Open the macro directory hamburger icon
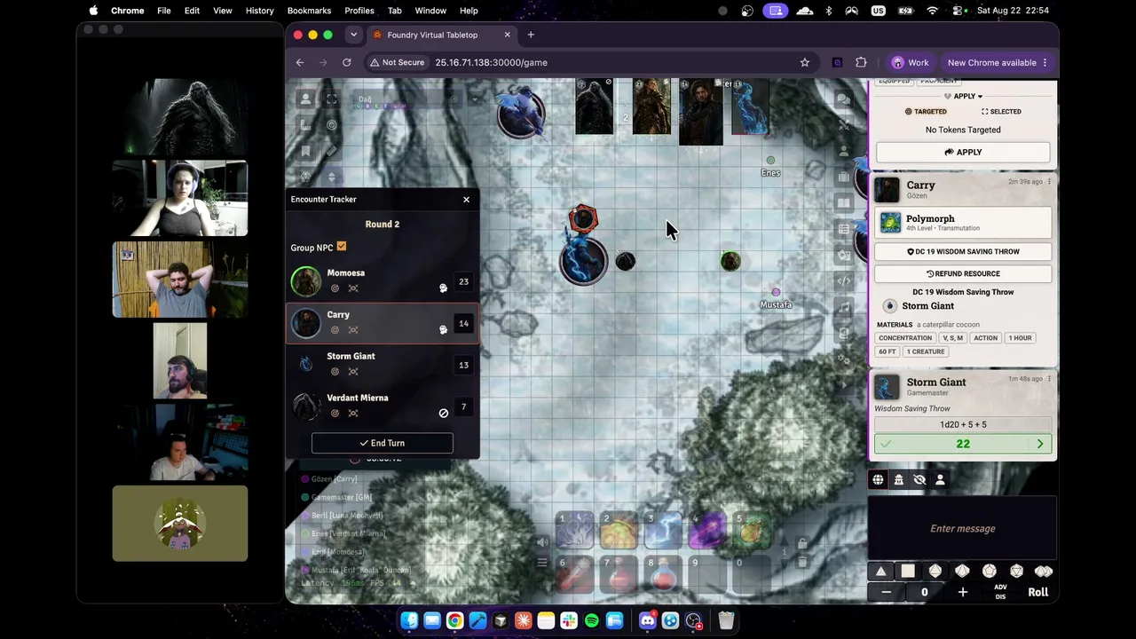Viewport: 1136px width, 639px height. point(542,562)
